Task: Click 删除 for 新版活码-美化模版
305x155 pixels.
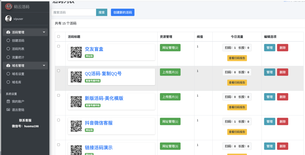Action: click(x=282, y=97)
